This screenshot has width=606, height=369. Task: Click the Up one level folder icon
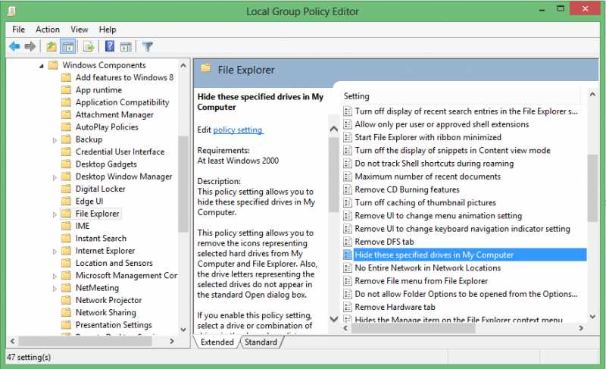[51, 47]
